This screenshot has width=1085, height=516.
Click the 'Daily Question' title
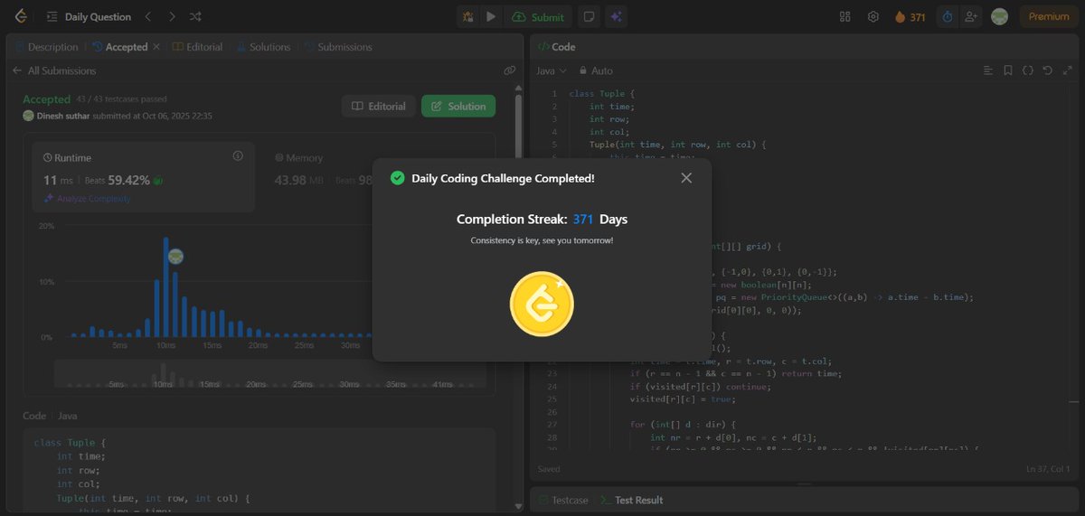coord(98,16)
